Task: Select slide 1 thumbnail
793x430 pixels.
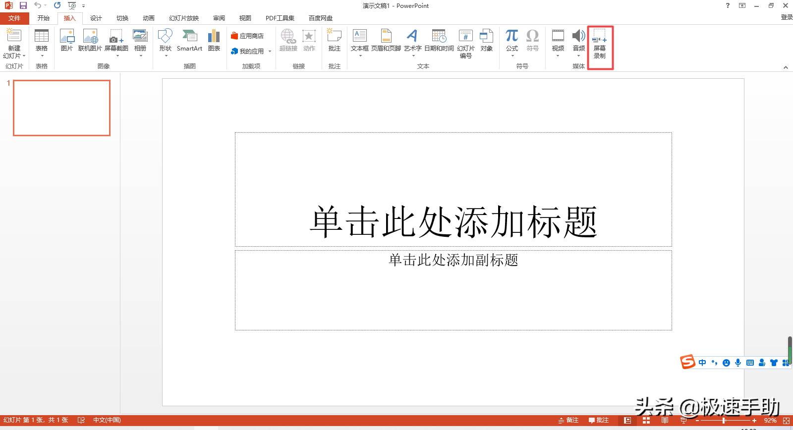Action: tap(61, 108)
